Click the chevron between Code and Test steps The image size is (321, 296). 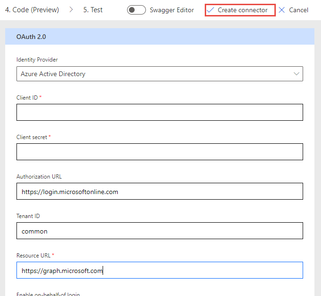coord(71,9)
